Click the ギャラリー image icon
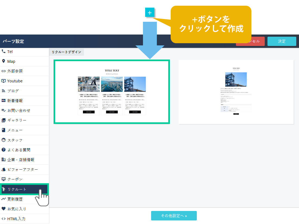 pos(4,120)
